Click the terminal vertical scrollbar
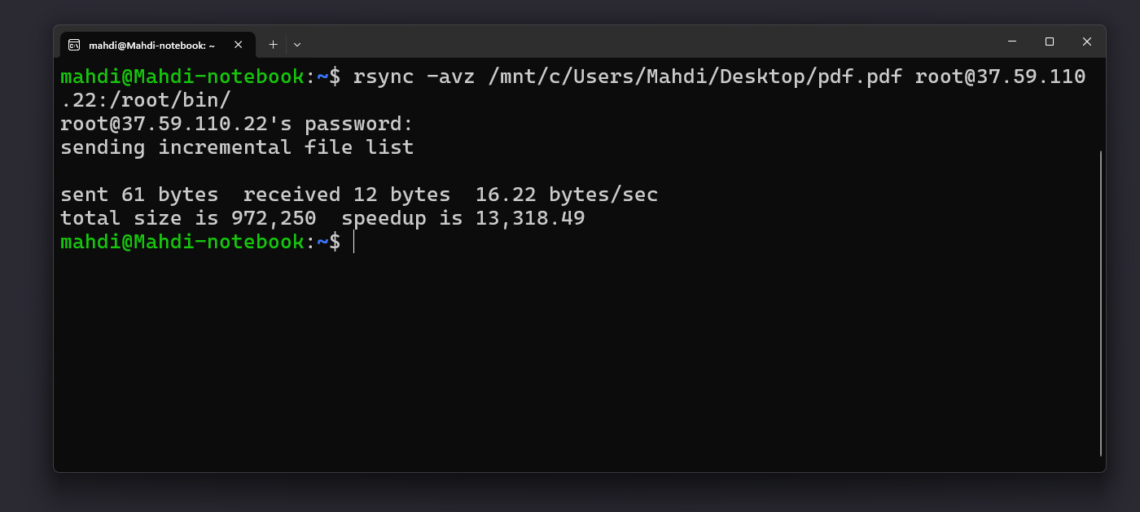Screen dimensions: 1140x512 point(1101,301)
